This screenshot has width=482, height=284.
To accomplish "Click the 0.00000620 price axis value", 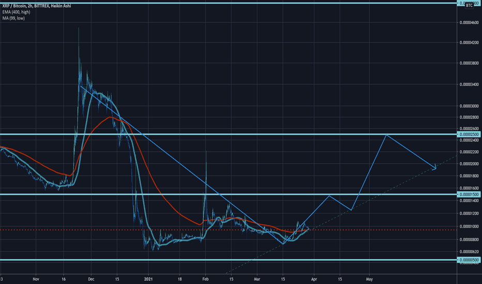I will click(469, 251).
